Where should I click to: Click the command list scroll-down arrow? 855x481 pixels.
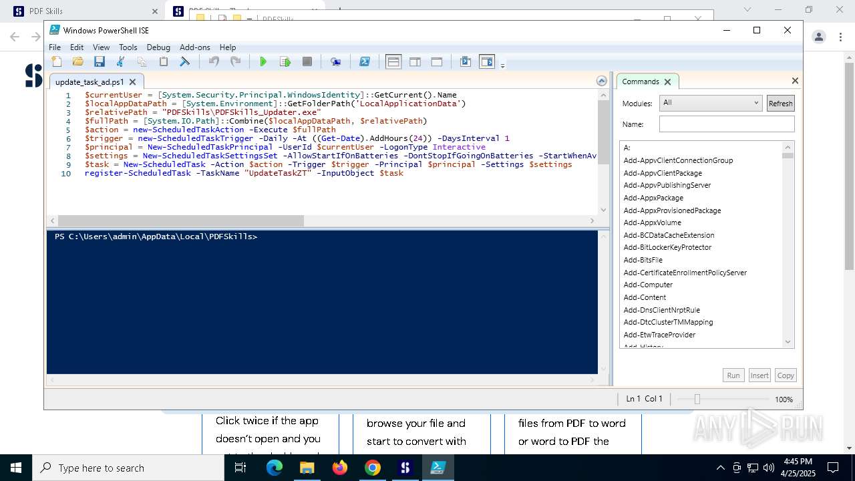tap(788, 342)
